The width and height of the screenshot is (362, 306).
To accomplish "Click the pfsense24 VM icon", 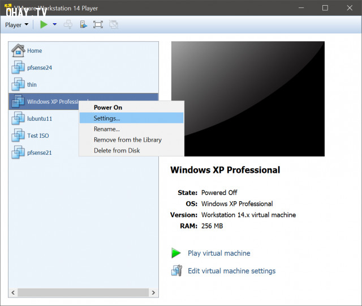I will [18, 67].
